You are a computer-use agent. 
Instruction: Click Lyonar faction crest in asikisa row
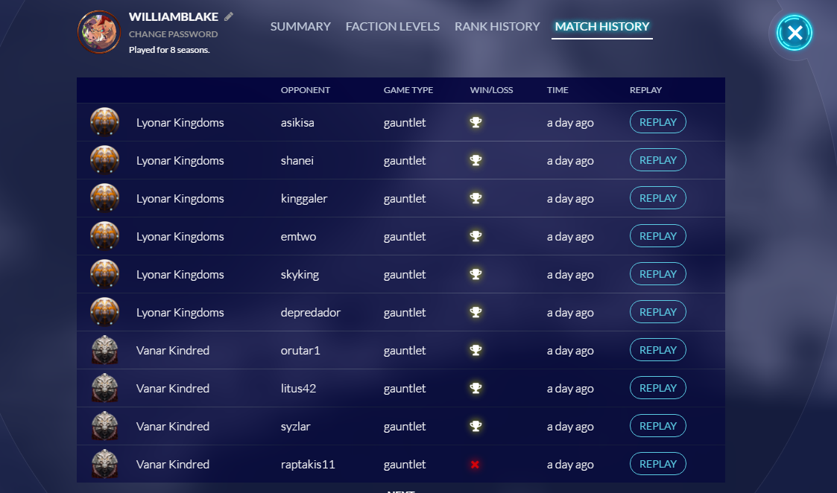coord(104,122)
